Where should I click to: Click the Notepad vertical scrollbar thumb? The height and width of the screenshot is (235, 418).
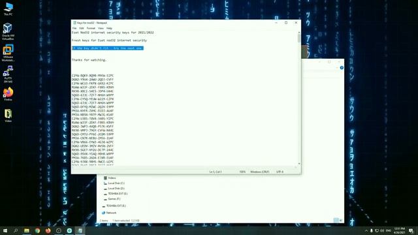click(x=299, y=39)
